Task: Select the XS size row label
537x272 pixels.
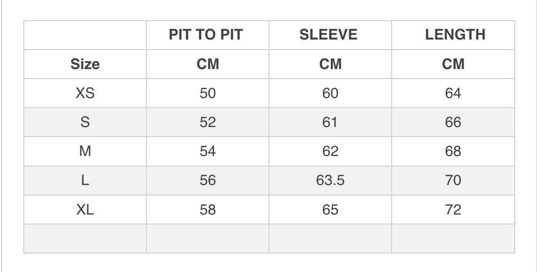Action: click(85, 93)
